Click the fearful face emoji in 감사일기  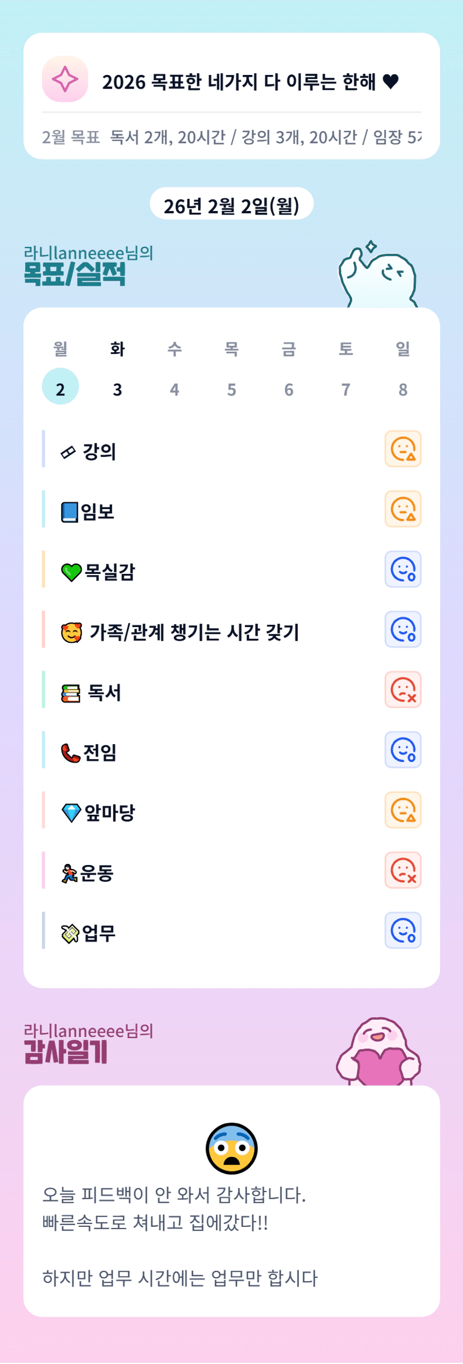pos(231,1148)
